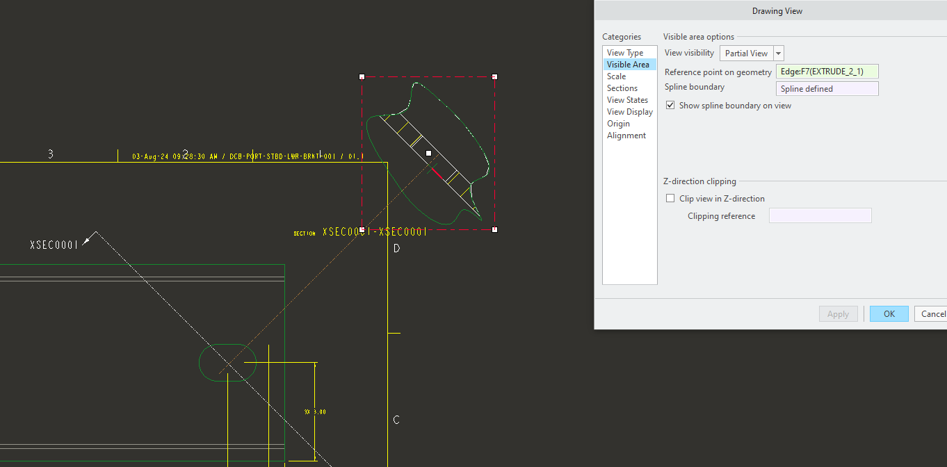This screenshot has width=947, height=467.
Task: Open the Sections category
Action: (622, 88)
